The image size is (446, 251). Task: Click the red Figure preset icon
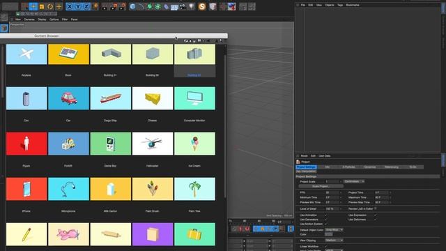click(26, 144)
